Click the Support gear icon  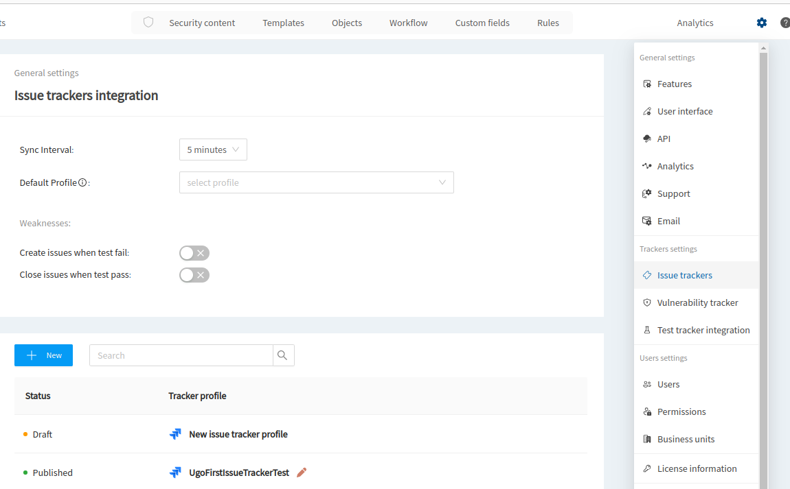647,193
